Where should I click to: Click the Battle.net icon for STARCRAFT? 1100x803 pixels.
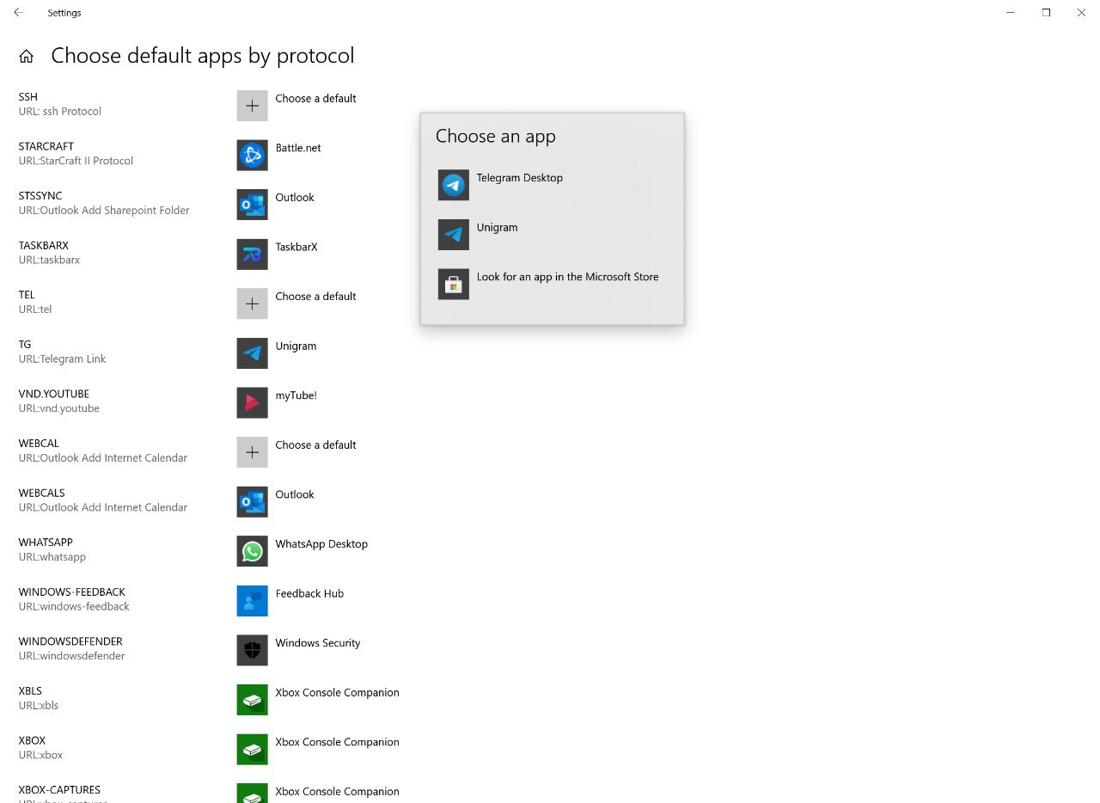(x=252, y=155)
